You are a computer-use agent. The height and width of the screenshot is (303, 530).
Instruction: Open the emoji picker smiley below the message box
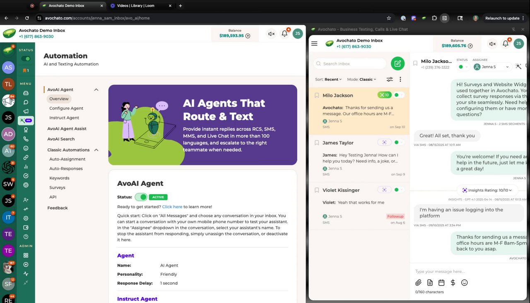[x=465, y=283]
